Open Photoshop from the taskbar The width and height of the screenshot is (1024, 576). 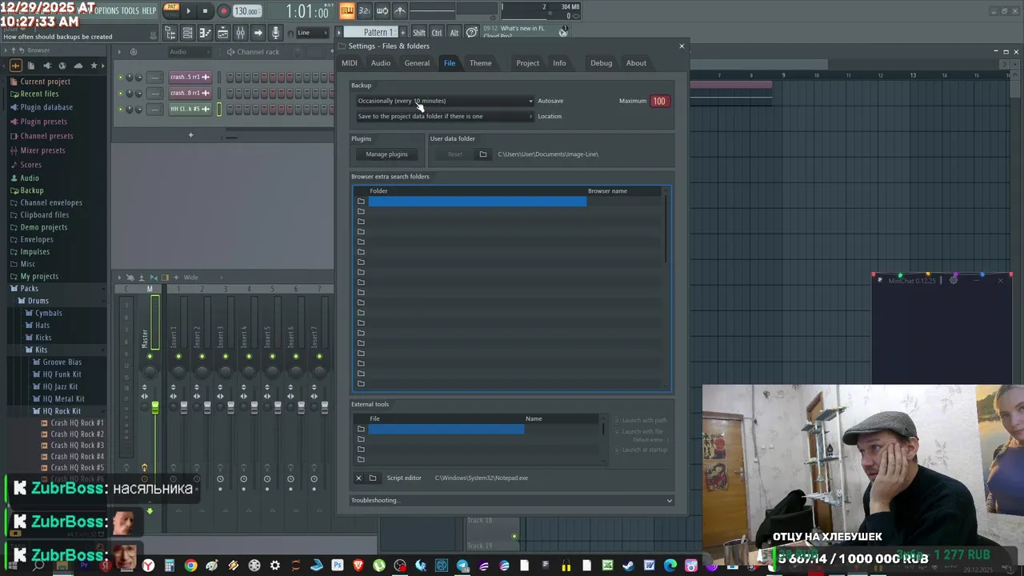click(338, 566)
